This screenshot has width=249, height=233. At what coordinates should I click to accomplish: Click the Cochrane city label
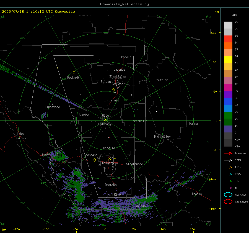pyautogui.click(x=90, y=155)
